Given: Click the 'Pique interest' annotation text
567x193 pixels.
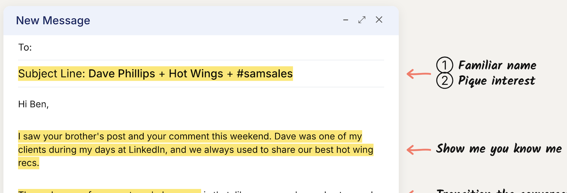Looking at the screenshot, I should pos(496,81).
